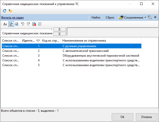
Task: Click the collapse up arrow button
Action: [60, 29]
